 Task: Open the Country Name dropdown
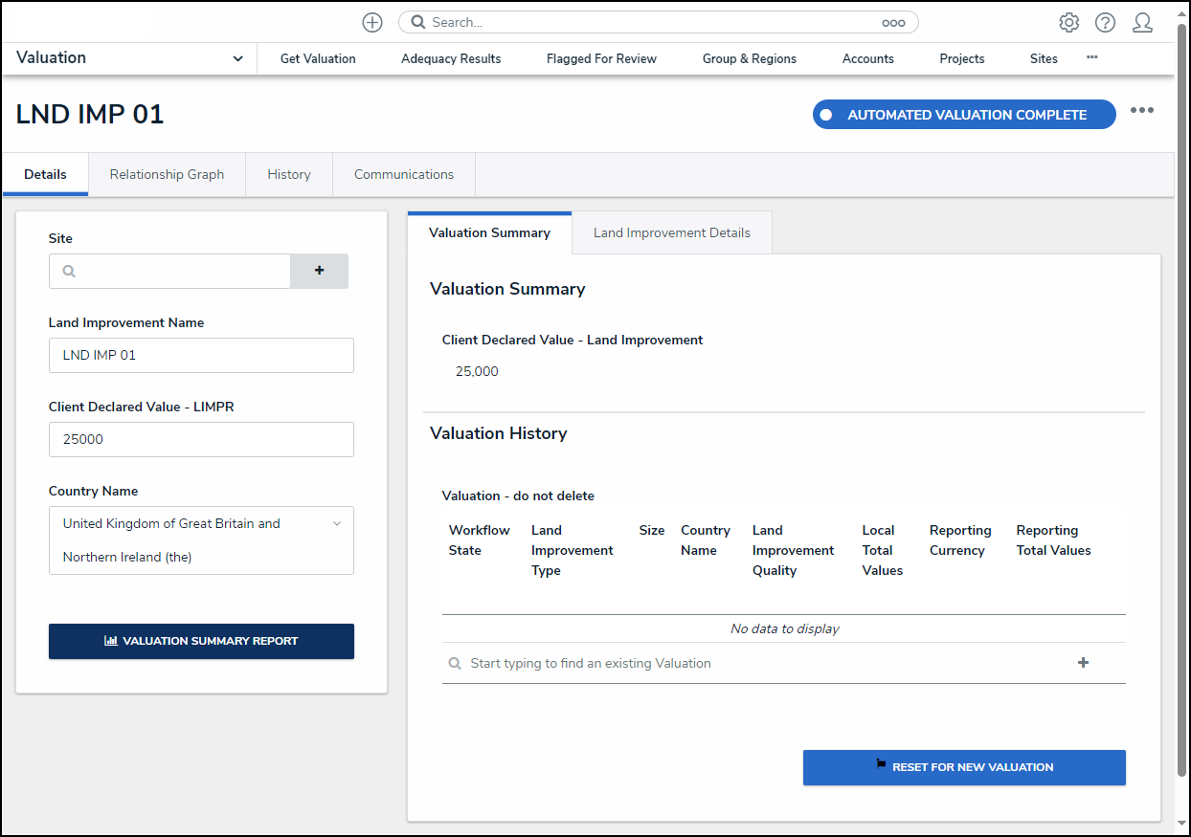point(201,540)
